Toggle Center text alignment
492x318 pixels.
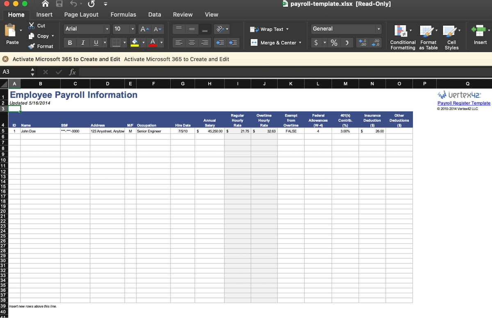click(191, 43)
